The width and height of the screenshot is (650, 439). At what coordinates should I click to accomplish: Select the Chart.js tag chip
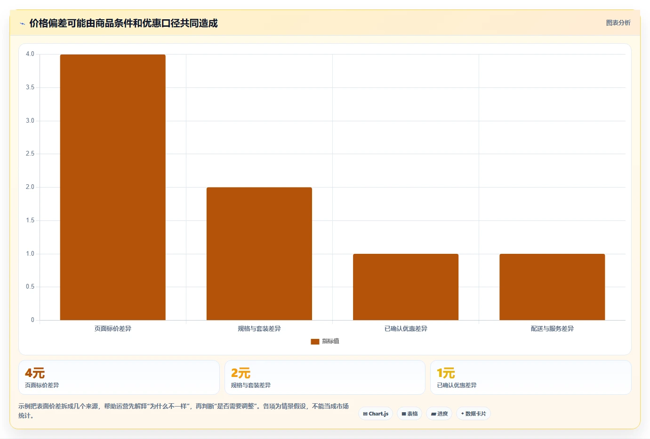coord(376,414)
